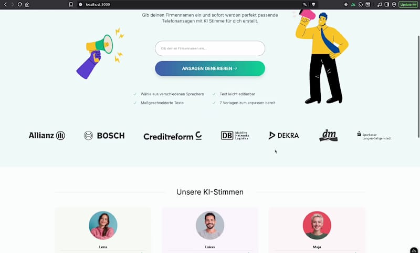Open the translate page icon in address bar
Viewport: 420px width, 253px height.
click(304, 5)
